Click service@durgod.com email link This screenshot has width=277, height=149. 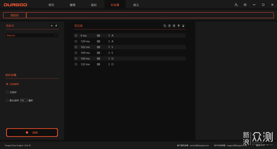(199, 146)
